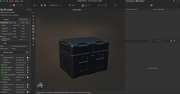
Task: Open the Layering menu
Action: tap(11, 1)
